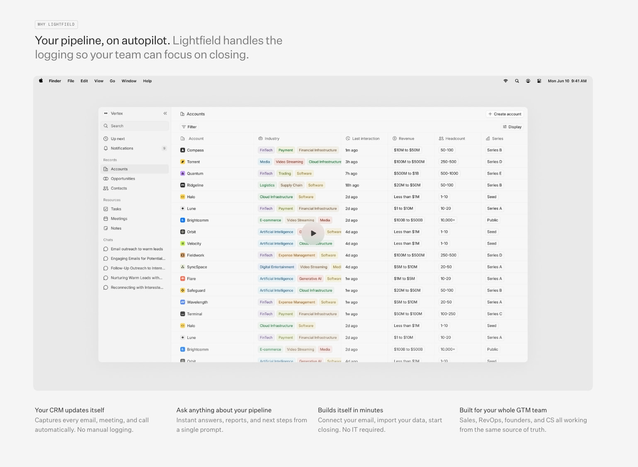
Task: Click the user account icon in menu bar
Action: 528,81
